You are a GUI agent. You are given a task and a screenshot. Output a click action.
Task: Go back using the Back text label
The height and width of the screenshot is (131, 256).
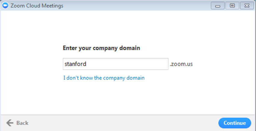pyautogui.click(x=22, y=123)
